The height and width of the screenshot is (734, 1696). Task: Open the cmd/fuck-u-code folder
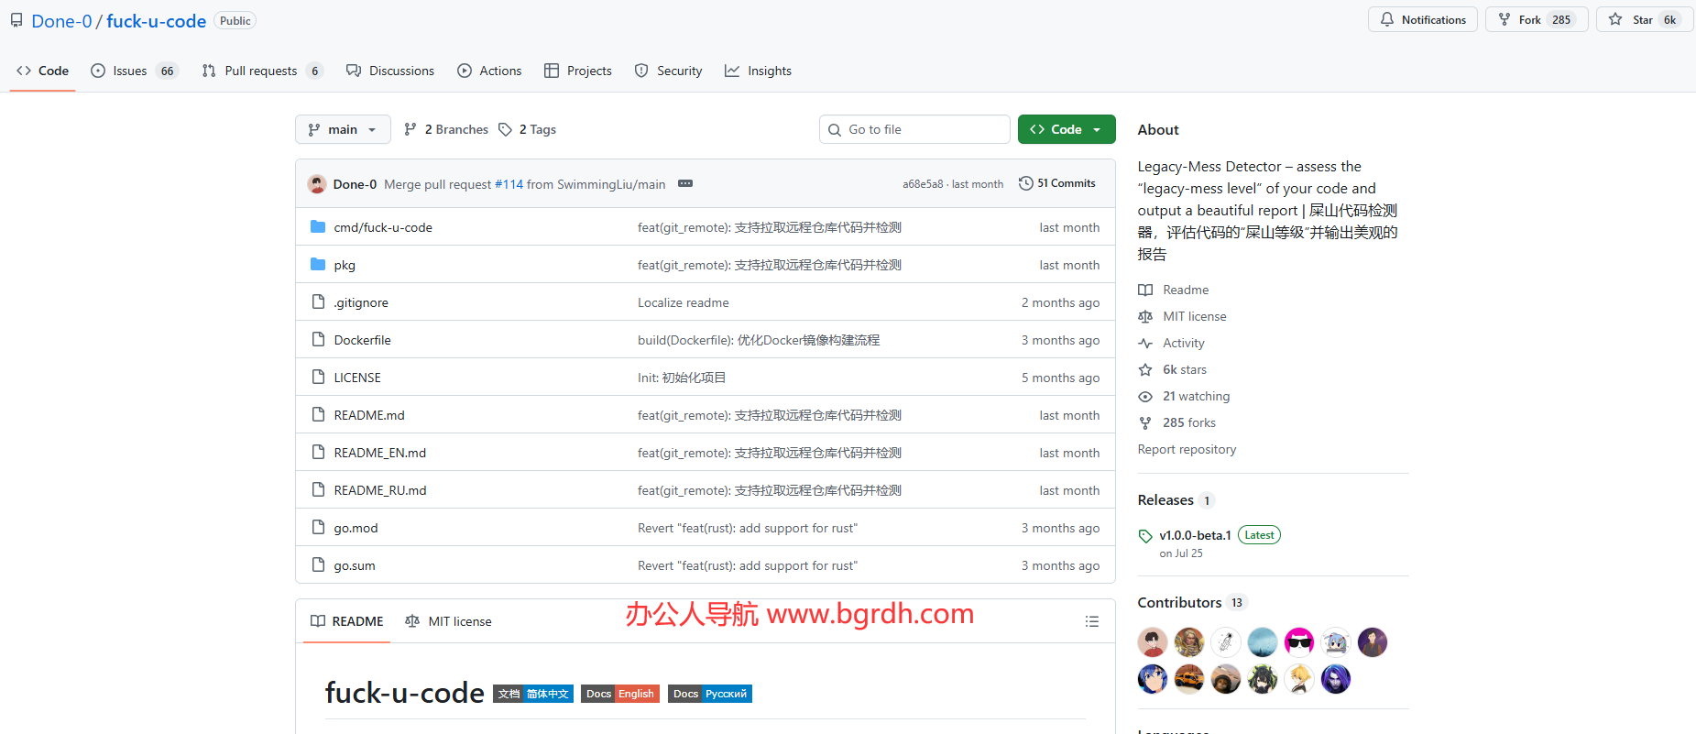[x=383, y=227]
